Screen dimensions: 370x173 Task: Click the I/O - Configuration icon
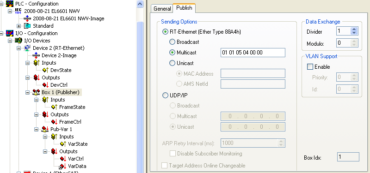click(9, 33)
